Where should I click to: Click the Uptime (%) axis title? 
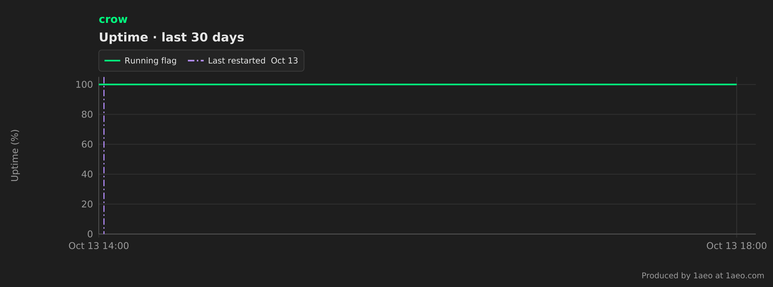(15, 156)
